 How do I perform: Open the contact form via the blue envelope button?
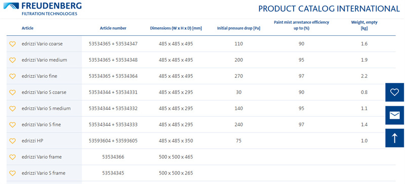[x=394, y=115]
